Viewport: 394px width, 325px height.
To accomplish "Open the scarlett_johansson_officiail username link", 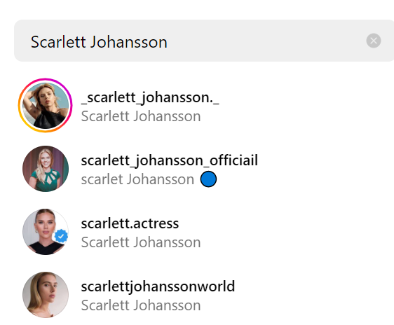I will coord(170,160).
